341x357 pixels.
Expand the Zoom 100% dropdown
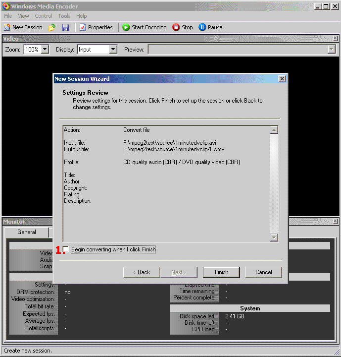tap(45, 49)
